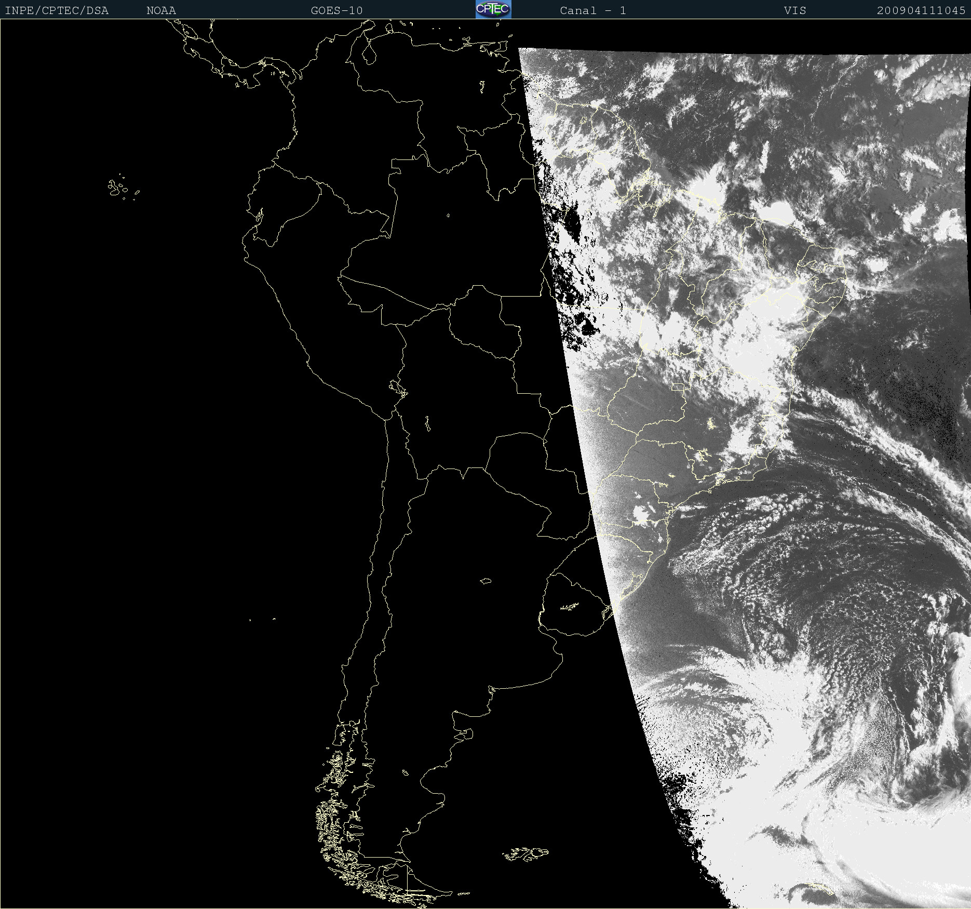Select the INPE/CPTEC/DSA header text
The width and height of the screenshot is (971, 909).
pyautogui.click(x=57, y=10)
